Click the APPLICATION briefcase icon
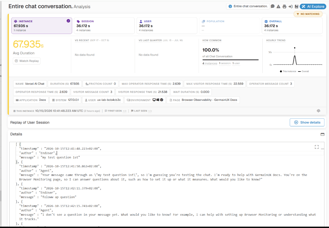The width and height of the screenshot is (329, 228). (17, 100)
